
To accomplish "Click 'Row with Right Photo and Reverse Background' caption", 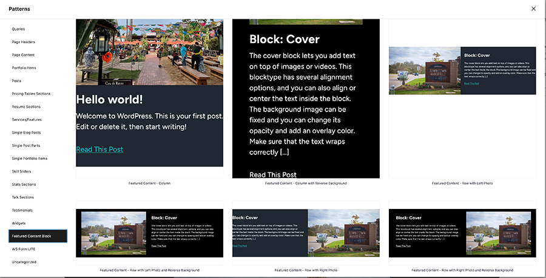I will point(462,270).
